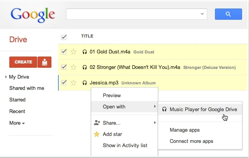249x158 pixels.
Task: Click headphones icon of Jessica.mp3 row
Action: pyautogui.click(x=85, y=83)
